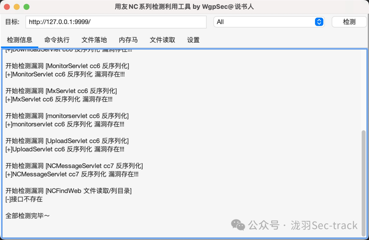
Task: Click the vertical scrollbar thumb in the output pane
Action: coord(364,183)
